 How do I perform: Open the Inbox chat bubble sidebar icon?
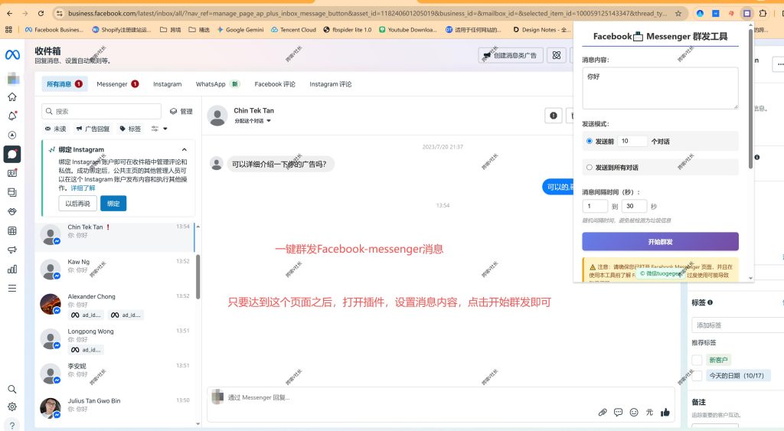point(12,154)
